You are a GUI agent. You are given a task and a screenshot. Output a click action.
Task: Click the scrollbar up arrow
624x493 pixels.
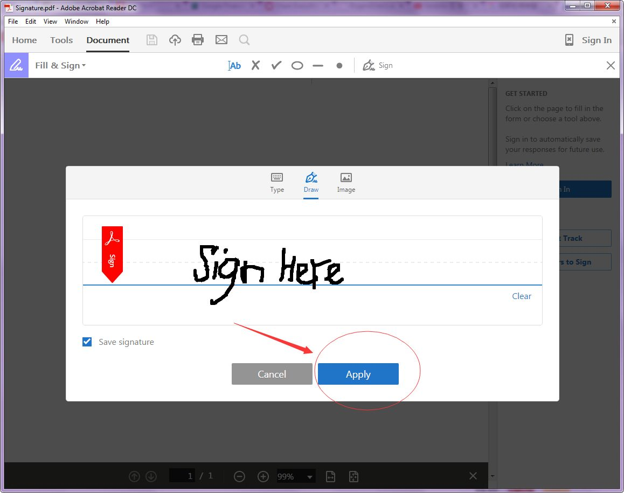tap(493, 83)
